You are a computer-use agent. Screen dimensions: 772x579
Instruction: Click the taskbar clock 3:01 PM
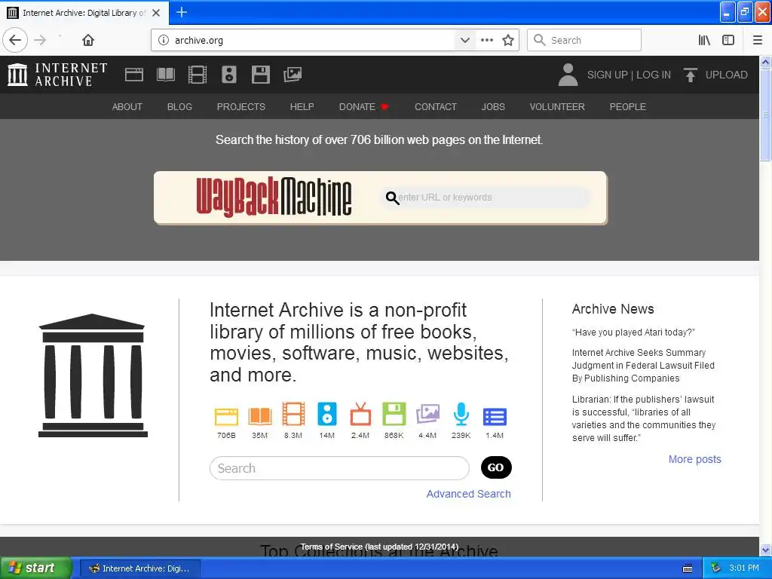[744, 568]
